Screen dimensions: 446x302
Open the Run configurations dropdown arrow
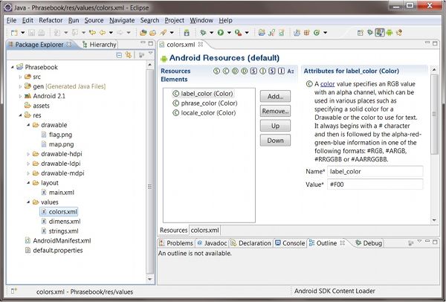pos(229,33)
